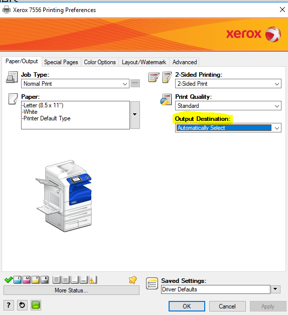Image resolution: width=288 pixels, height=315 pixels.
Task: Click the magenta toner status icon
Action: [x=27, y=280]
